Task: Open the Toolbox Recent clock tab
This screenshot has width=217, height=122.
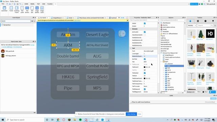Action: click(x=205, y=21)
